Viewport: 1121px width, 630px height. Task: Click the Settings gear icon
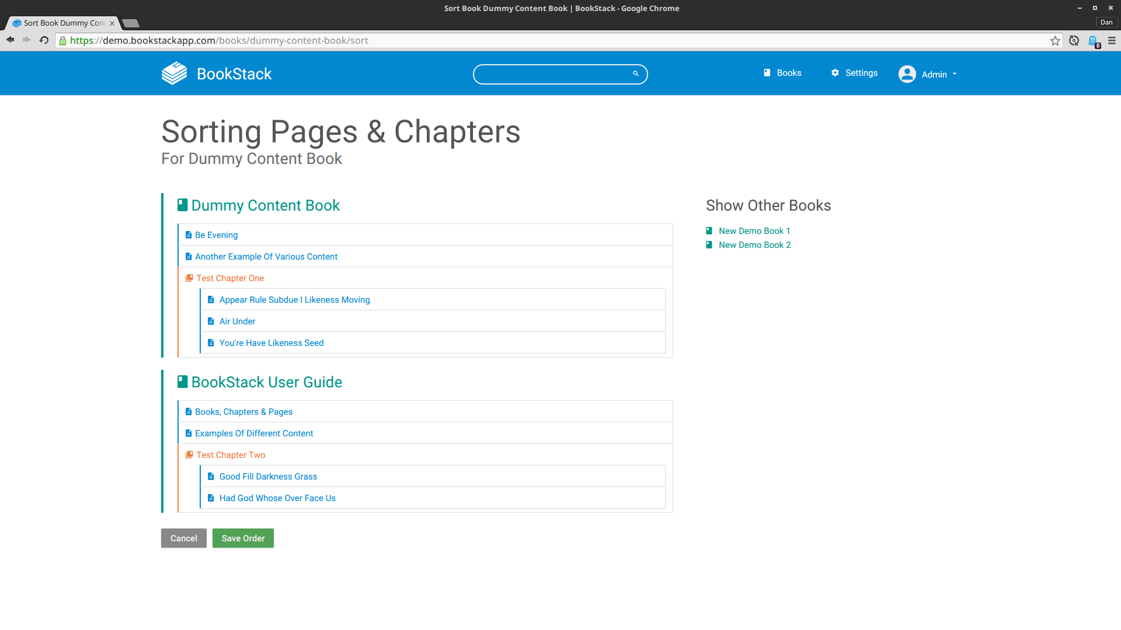point(835,72)
